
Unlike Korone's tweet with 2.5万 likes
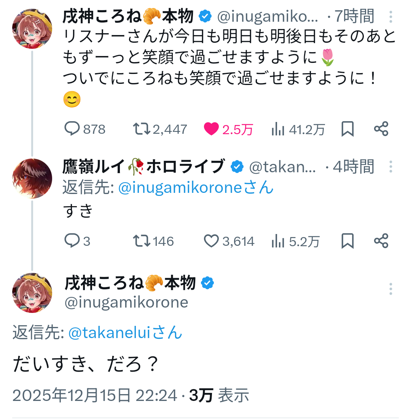(211, 129)
